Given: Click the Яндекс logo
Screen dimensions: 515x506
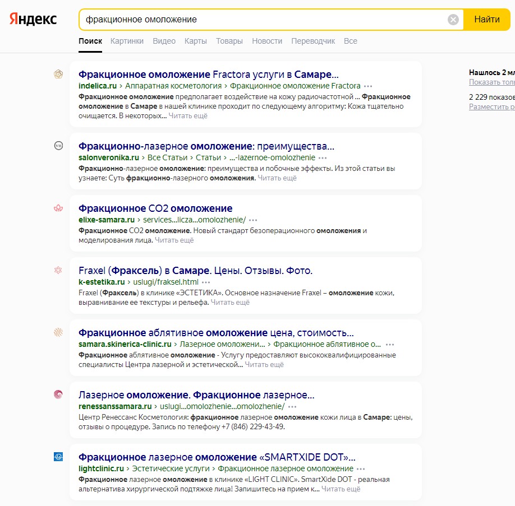Looking at the screenshot, I should 33,19.
